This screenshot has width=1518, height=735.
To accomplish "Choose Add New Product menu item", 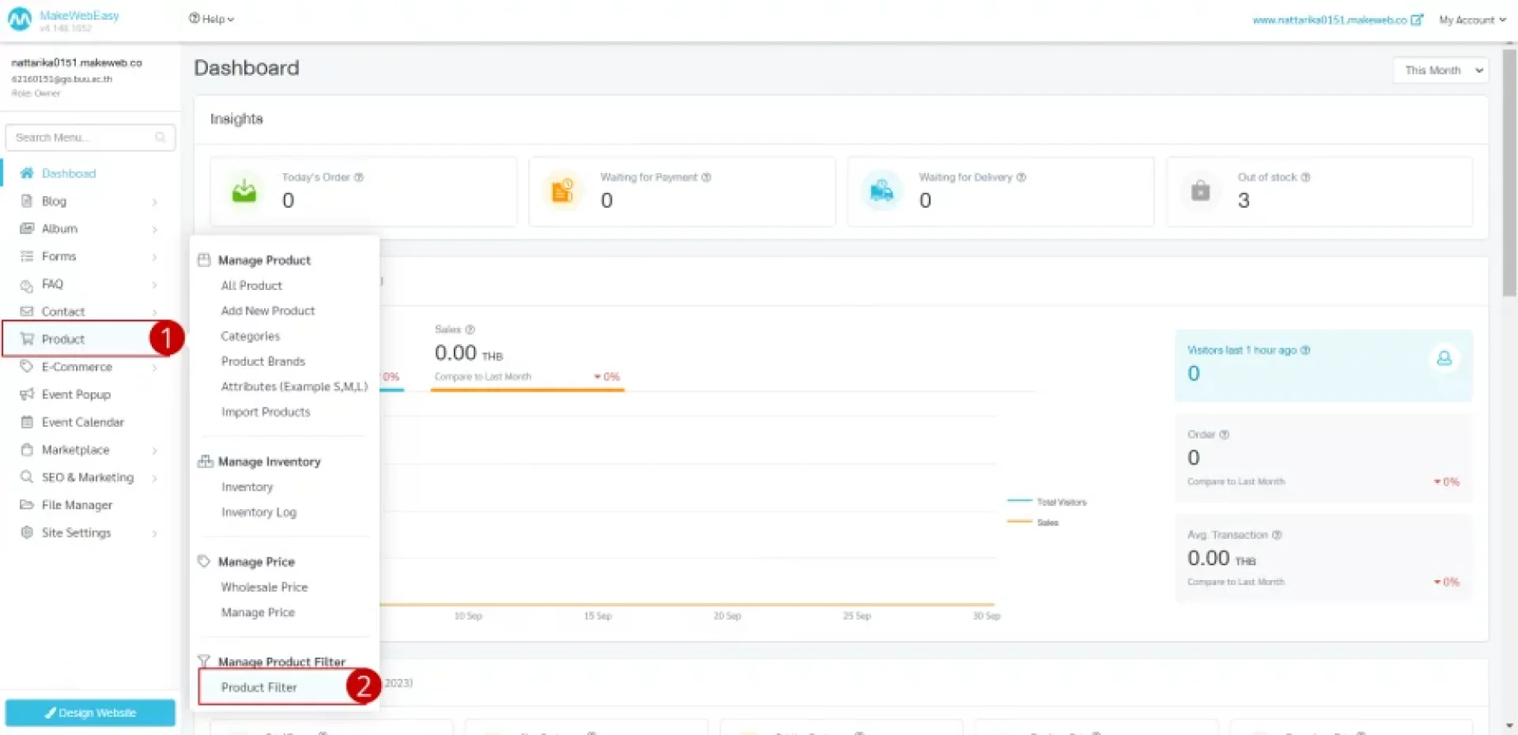I will coord(268,311).
